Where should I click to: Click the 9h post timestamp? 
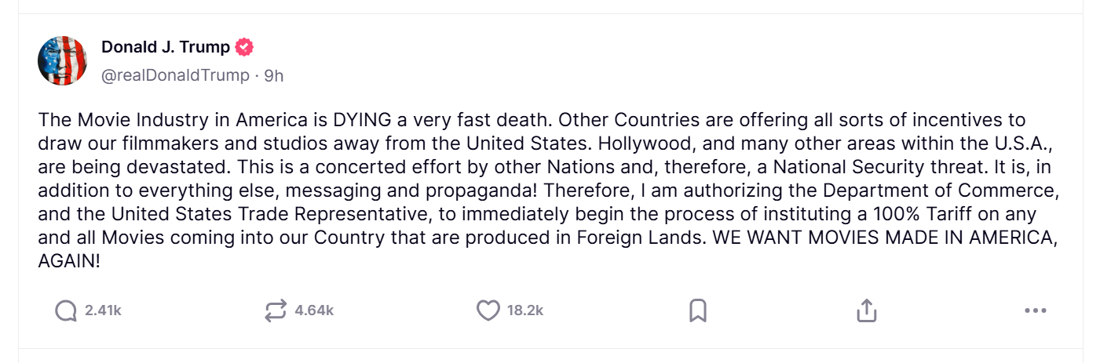[x=274, y=75]
